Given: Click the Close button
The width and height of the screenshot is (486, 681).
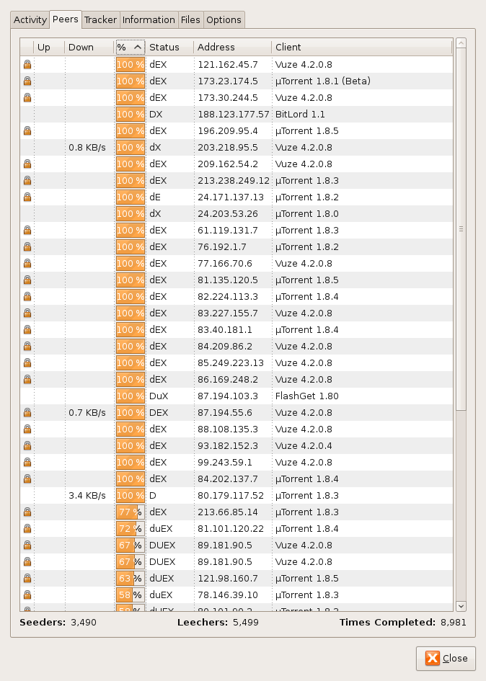Looking at the screenshot, I should pyautogui.click(x=446, y=659).
